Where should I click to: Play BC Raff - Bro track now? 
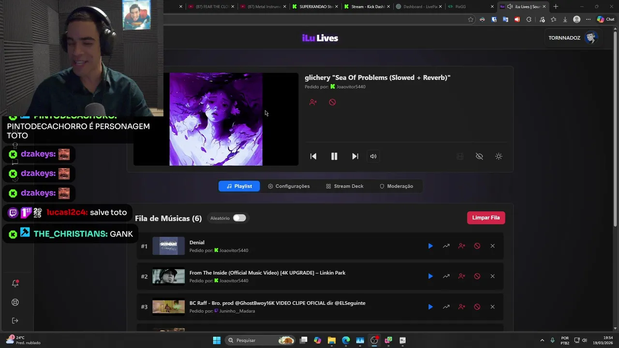pyautogui.click(x=430, y=307)
